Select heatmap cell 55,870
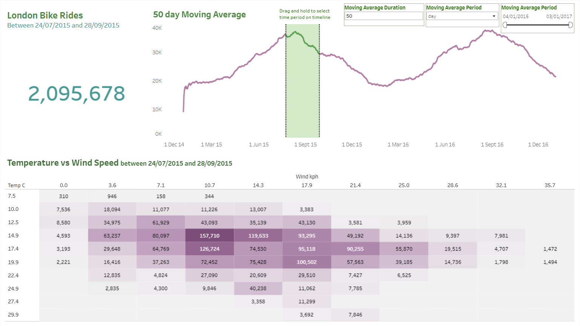Image resolution: width=580 pixels, height=326 pixels. [x=404, y=249]
